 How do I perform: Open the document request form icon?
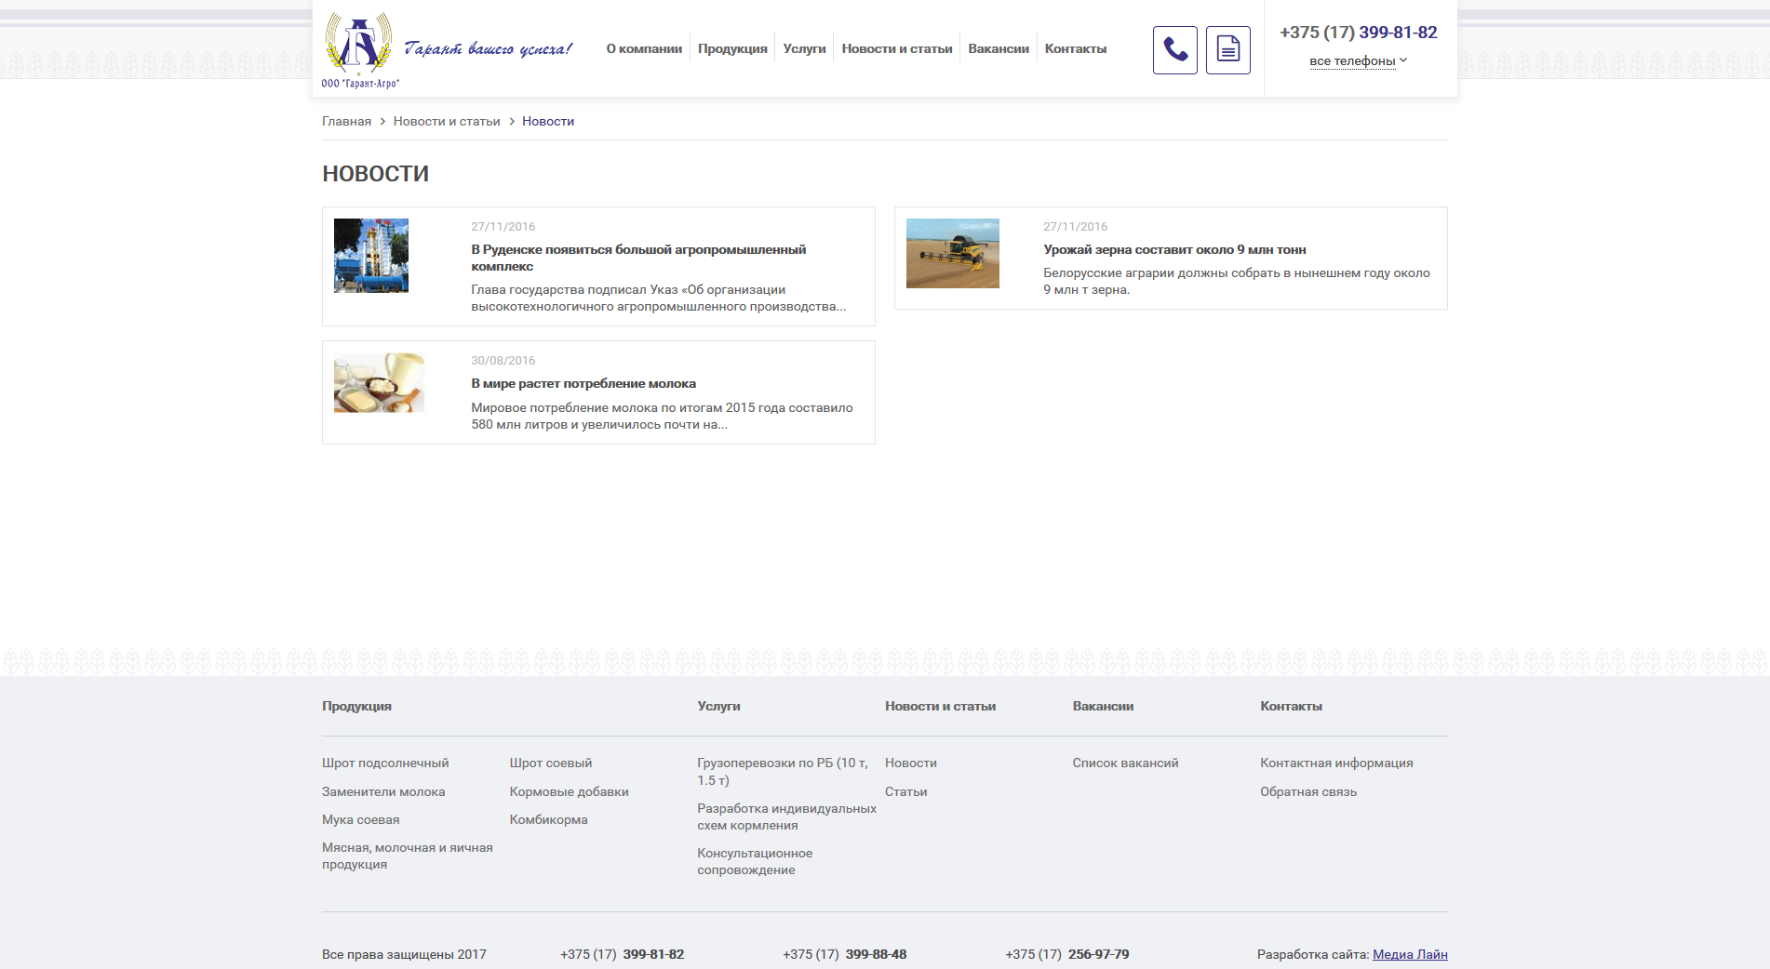1227,50
